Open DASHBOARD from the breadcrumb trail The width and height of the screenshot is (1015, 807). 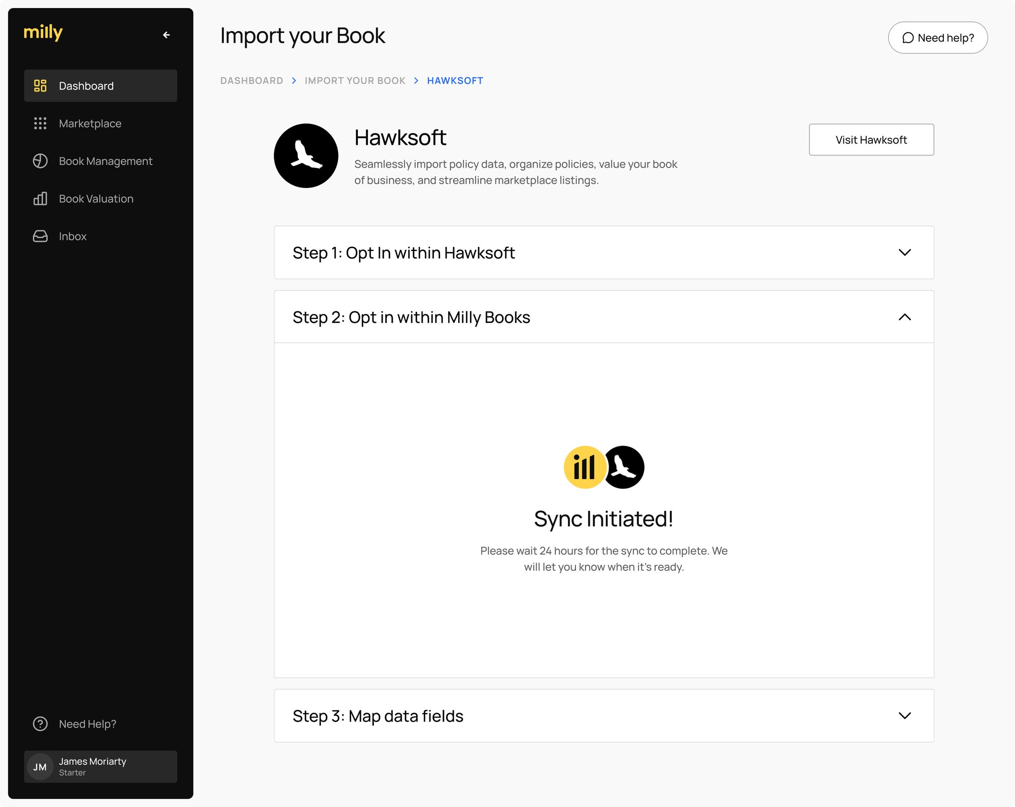point(252,80)
